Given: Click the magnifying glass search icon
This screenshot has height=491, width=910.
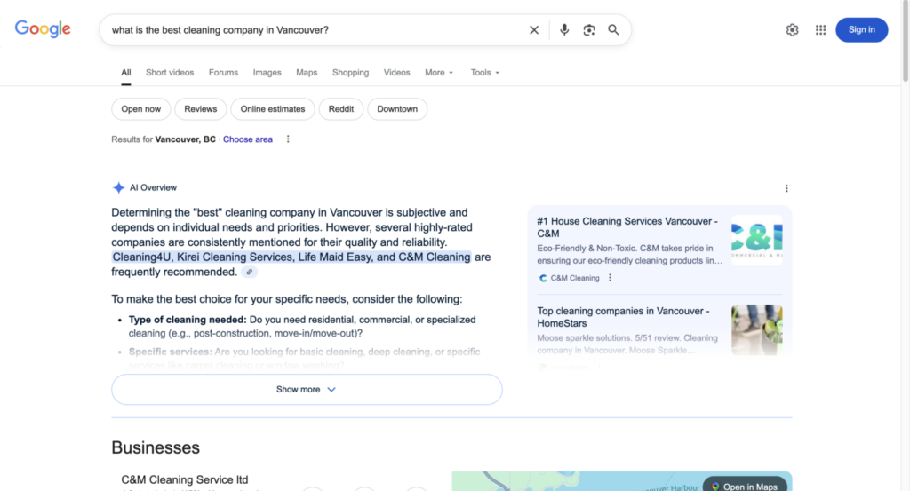Looking at the screenshot, I should 613,29.
